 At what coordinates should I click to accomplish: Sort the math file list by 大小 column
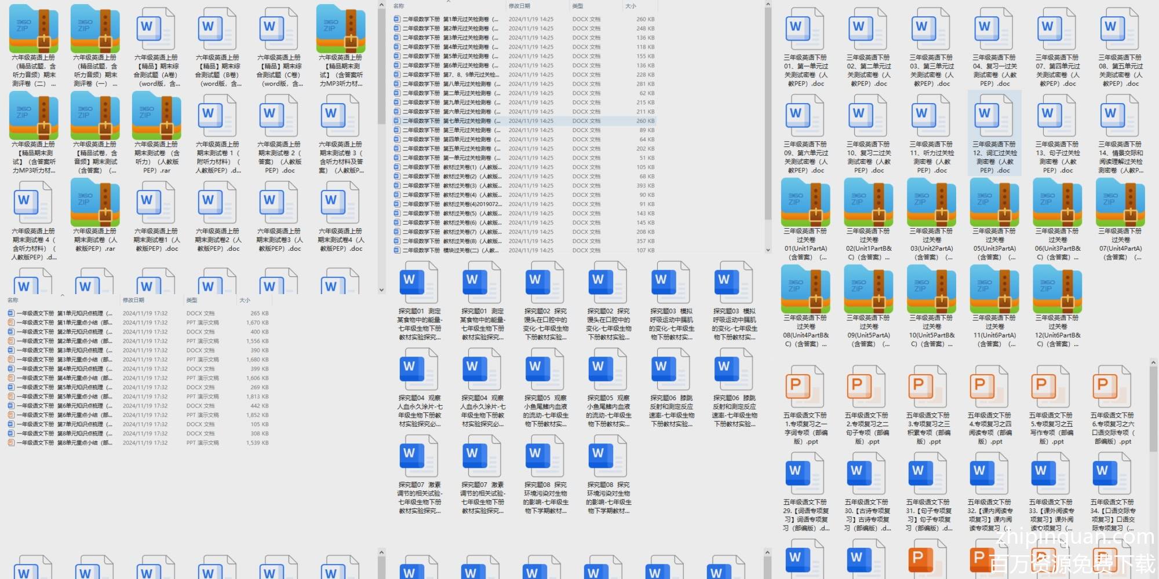click(x=630, y=6)
